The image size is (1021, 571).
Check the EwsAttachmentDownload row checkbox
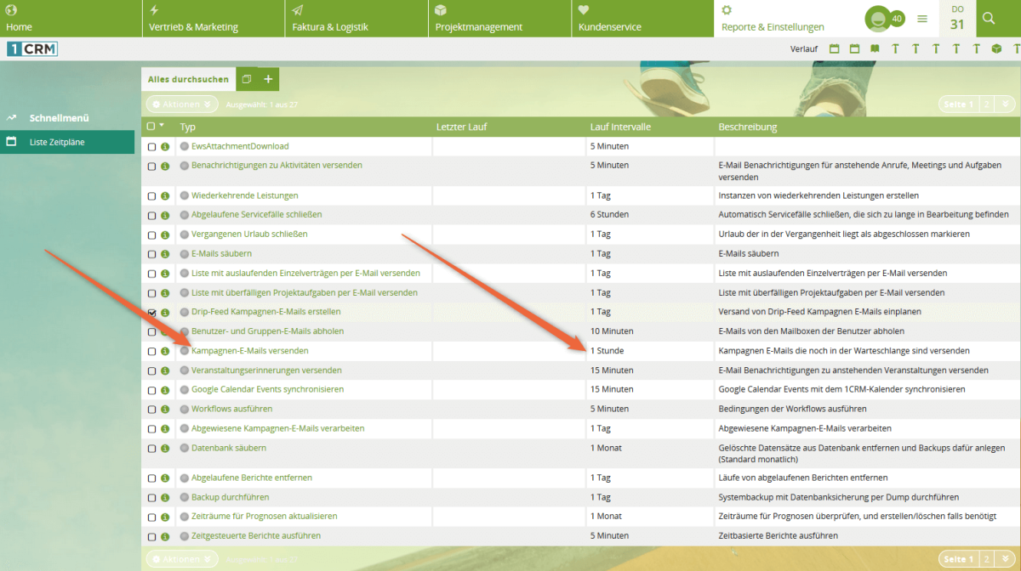click(x=151, y=147)
